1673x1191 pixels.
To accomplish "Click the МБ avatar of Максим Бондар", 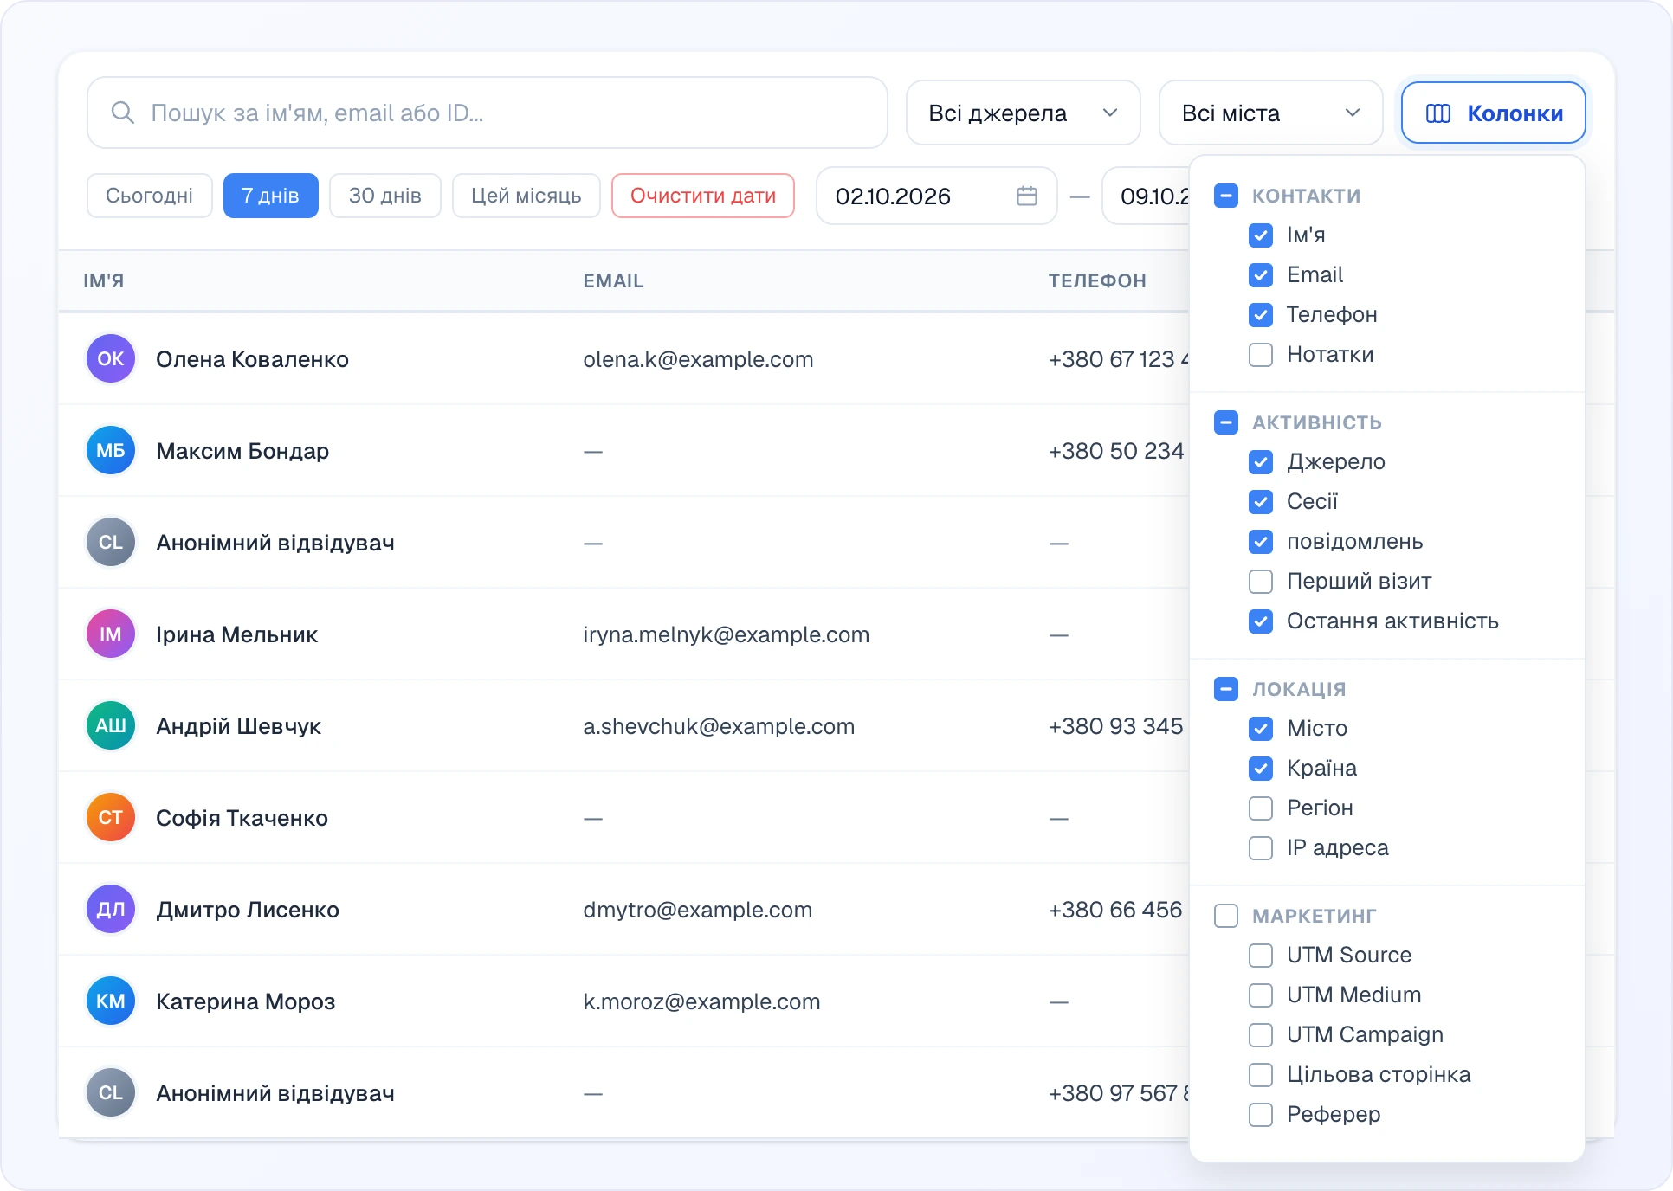I will click(111, 450).
